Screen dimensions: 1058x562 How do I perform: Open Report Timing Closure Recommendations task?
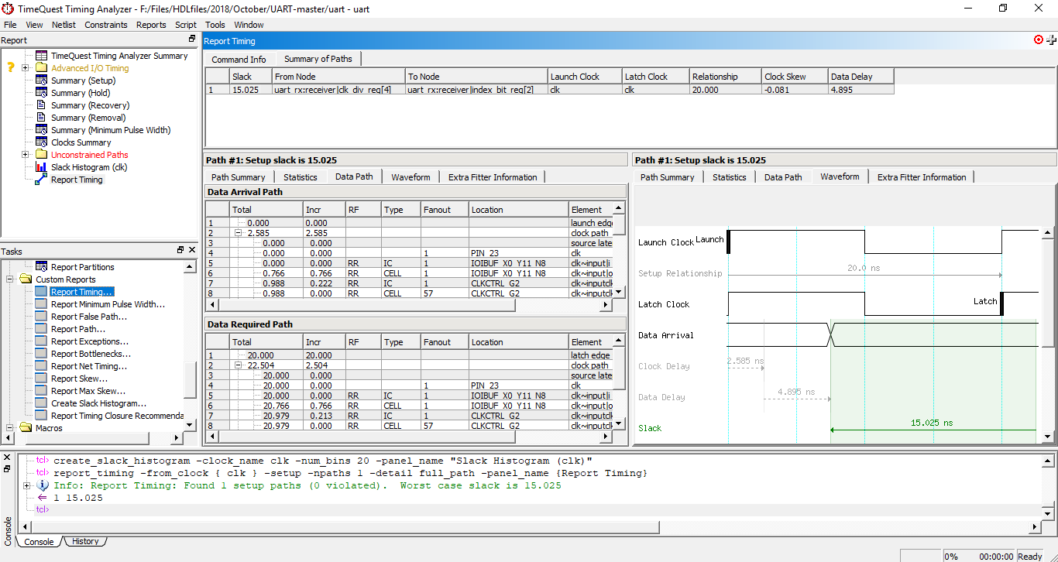click(x=117, y=416)
